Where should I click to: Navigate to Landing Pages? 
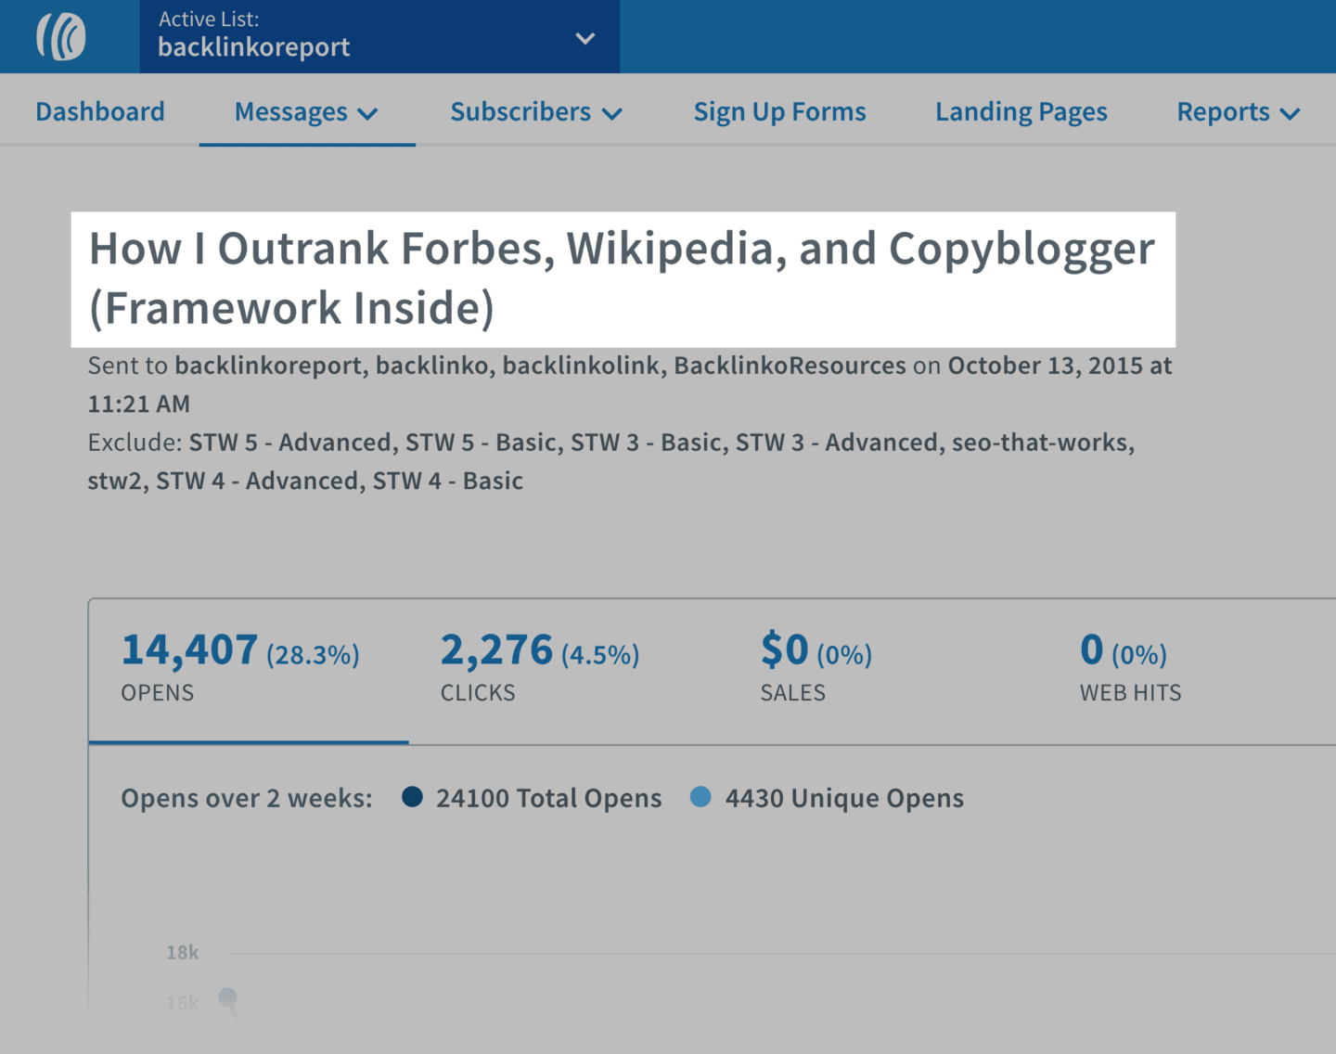pos(1021,112)
